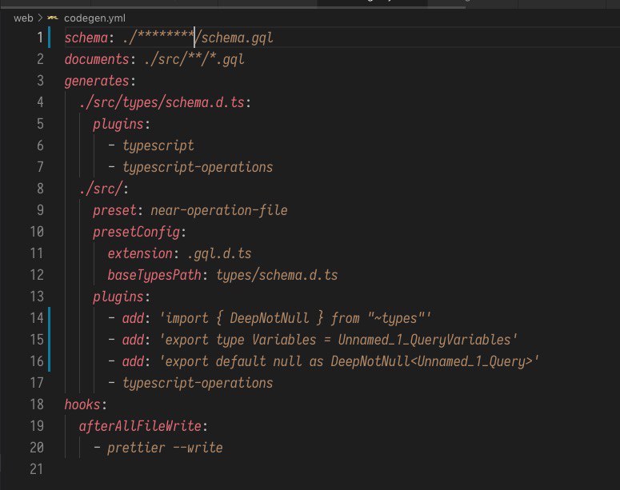620x490 pixels.
Task: Click '.gql.d.ts' value on line 11
Action: click(x=219, y=253)
